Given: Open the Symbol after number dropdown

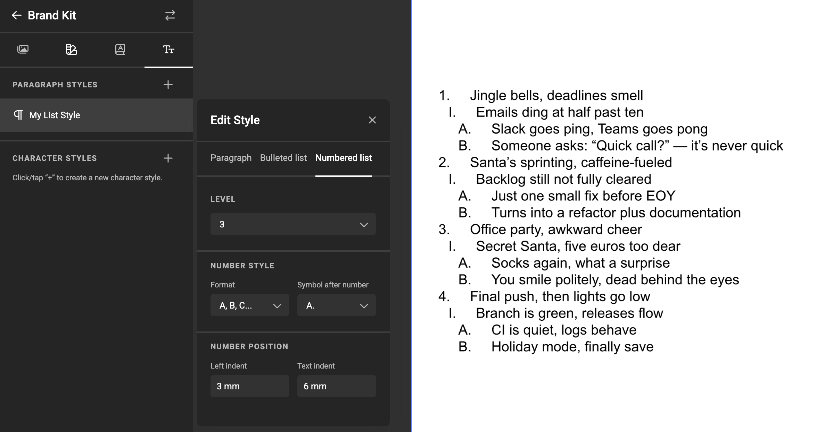Looking at the screenshot, I should point(336,305).
